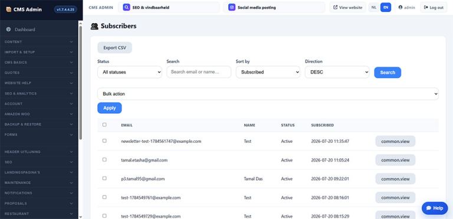Expand the IMPORT & SETUP sidebar section
Viewport: 453px width, 219px height.
coord(39,52)
